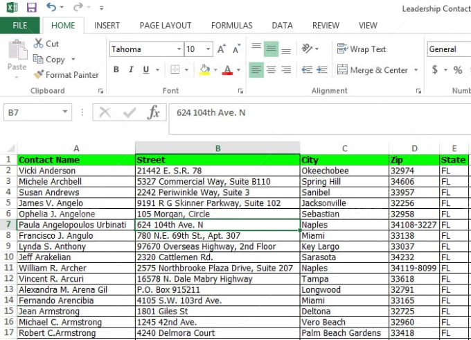Image resolution: width=471 pixels, height=340 pixels.
Task: Click the Undo arrow icon
Action: [x=51, y=7]
